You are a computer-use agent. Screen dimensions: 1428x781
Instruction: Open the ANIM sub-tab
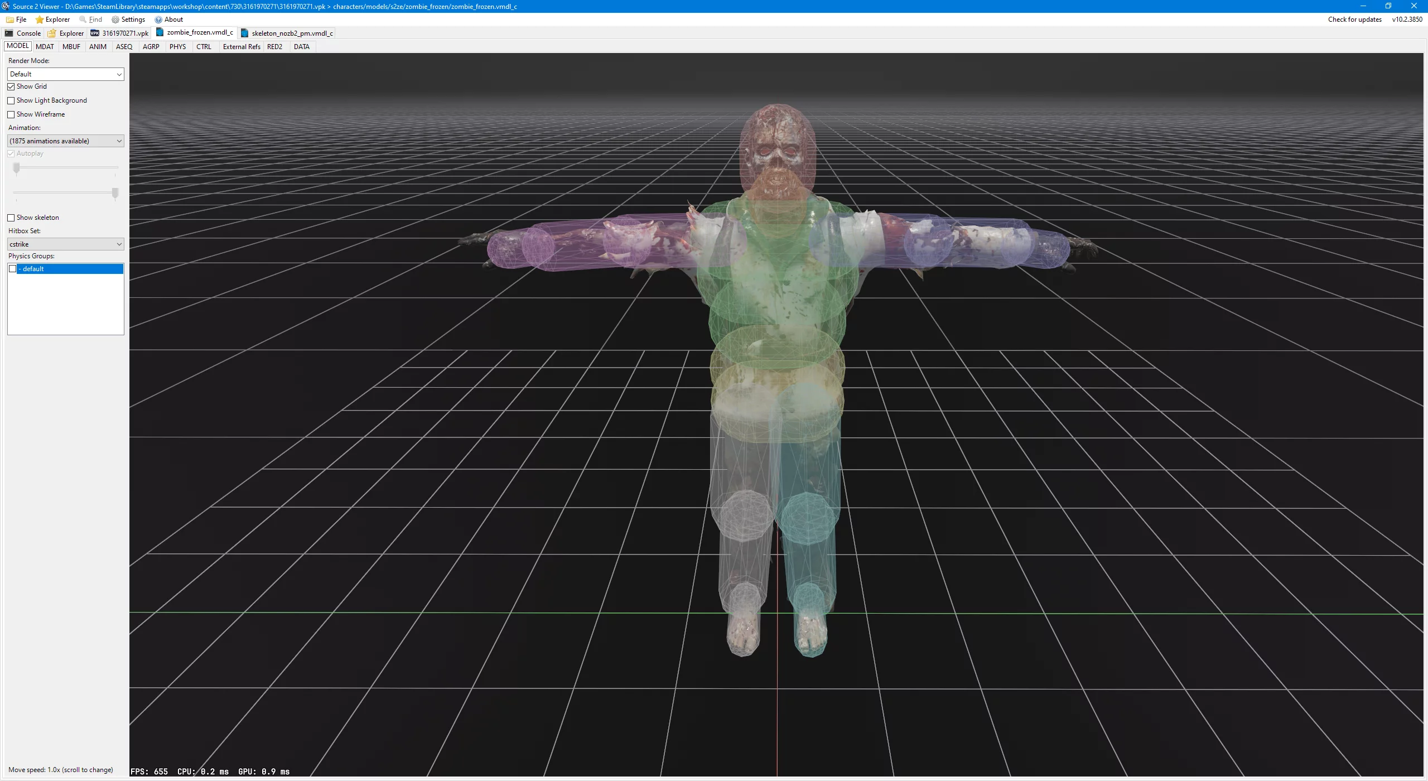click(x=98, y=47)
